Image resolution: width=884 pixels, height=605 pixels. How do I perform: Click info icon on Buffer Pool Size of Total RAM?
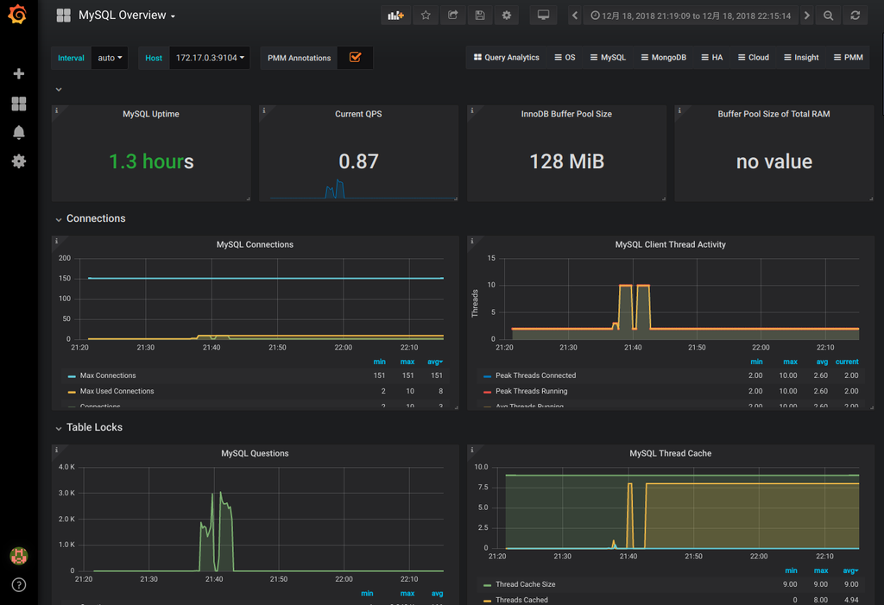click(679, 110)
